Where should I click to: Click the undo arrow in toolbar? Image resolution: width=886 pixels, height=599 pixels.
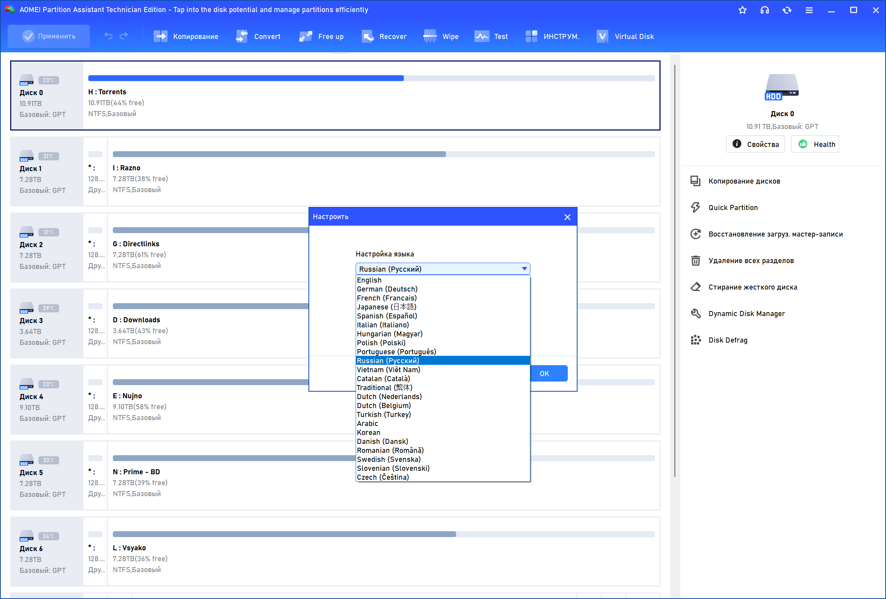pos(108,36)
